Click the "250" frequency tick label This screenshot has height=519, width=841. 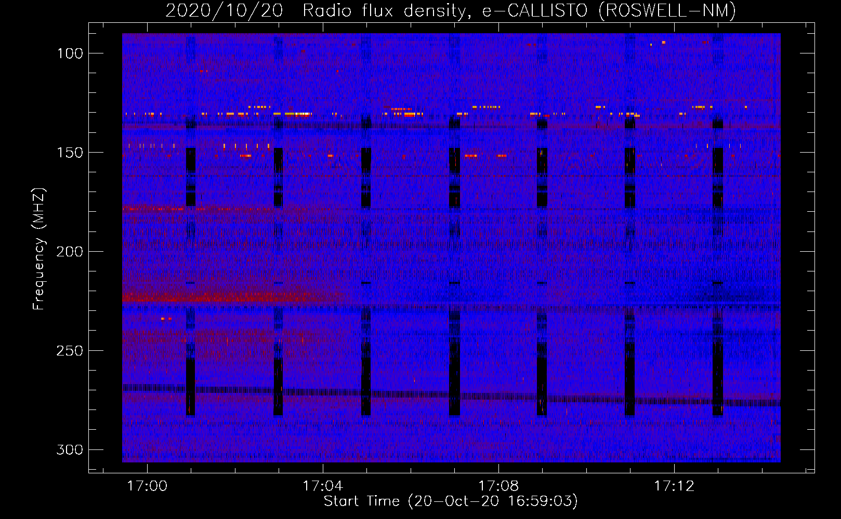(x=70, y=351)
